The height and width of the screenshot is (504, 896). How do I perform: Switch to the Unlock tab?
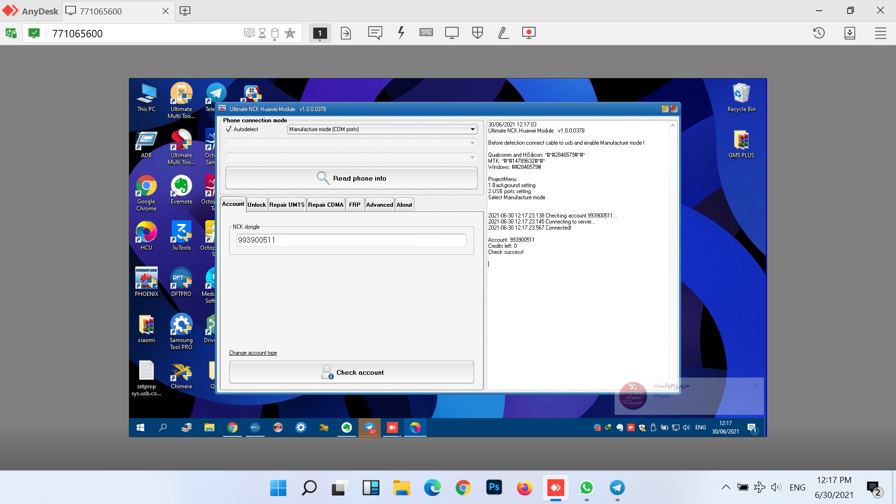(257, 205)
